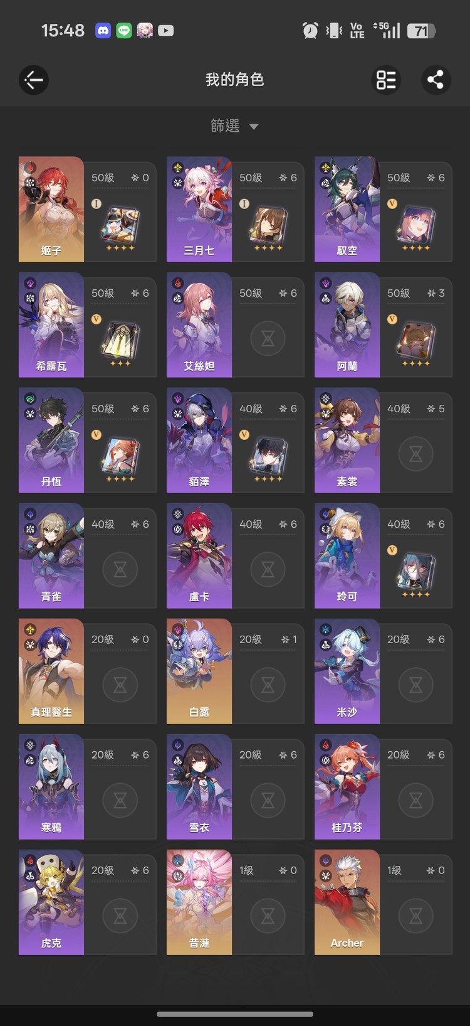Tap the 昔漣 character portrait
Viewport: 470px width, 1026px height.
click(x=199, y=902)
